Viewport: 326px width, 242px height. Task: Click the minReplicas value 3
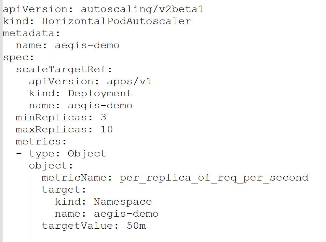coord(103,117)
